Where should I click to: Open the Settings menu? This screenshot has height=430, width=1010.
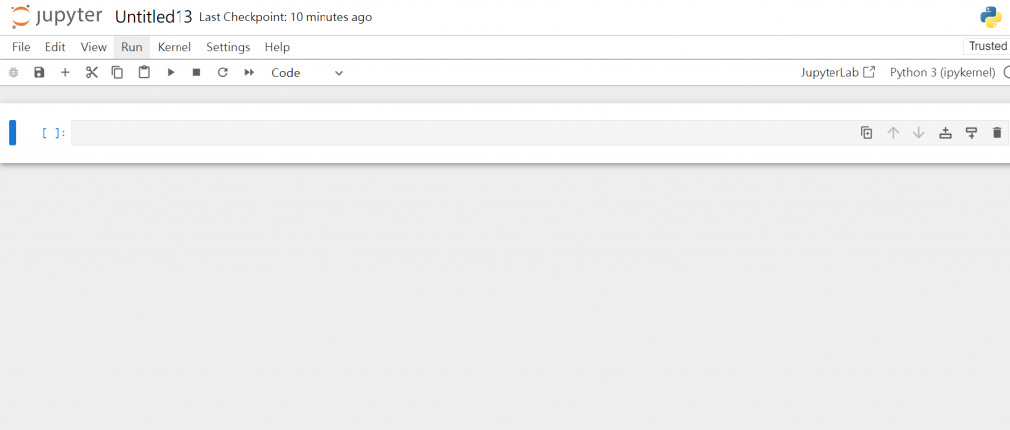click(228, 47)
